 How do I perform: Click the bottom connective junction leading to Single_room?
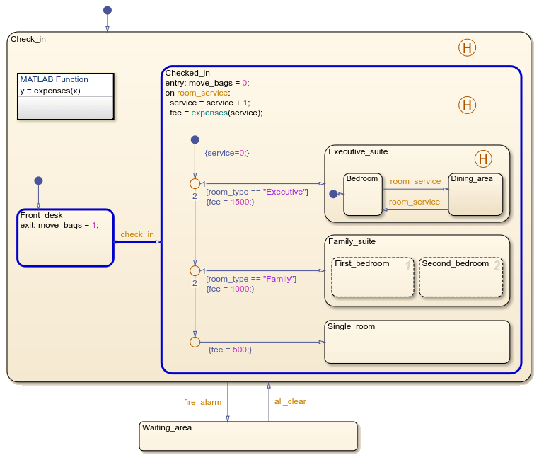click(195, 342)
